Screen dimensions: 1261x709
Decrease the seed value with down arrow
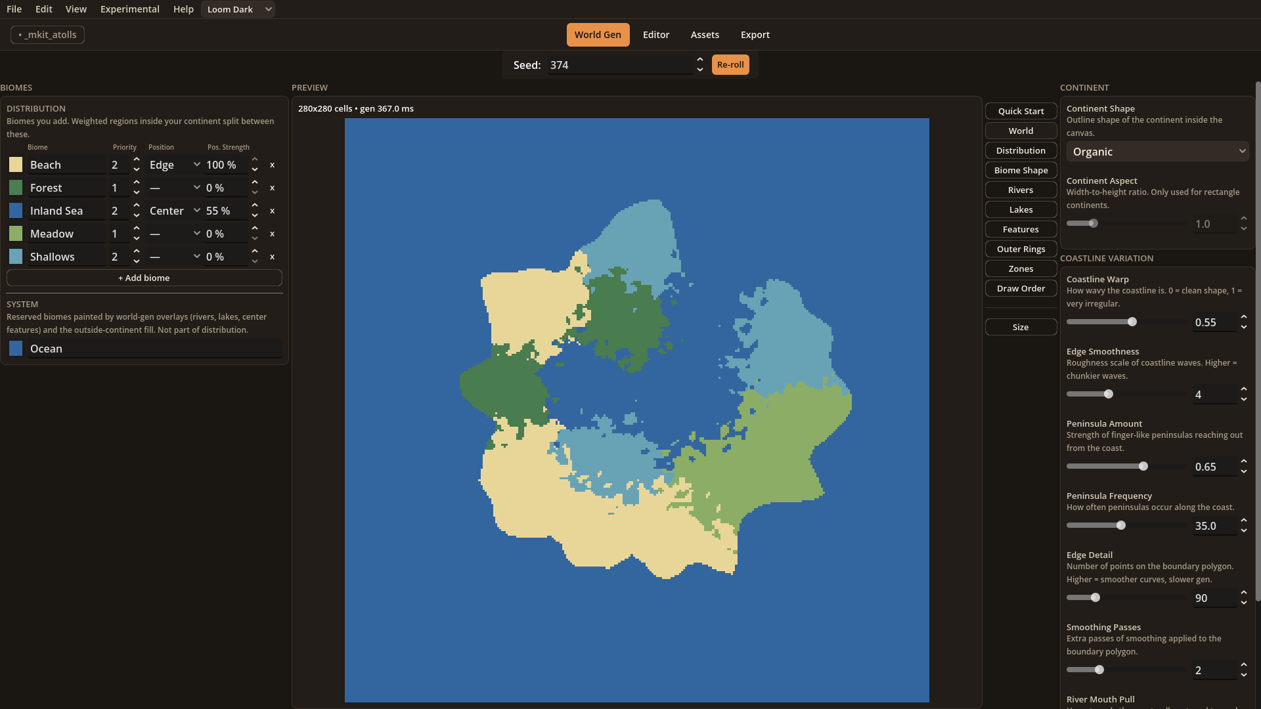(x=700, y=70)
